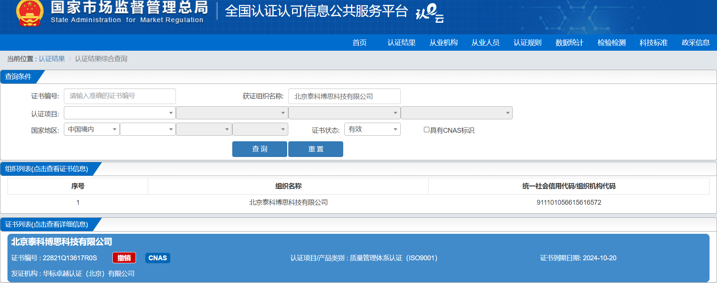
Task: Open the fourth 国家地区 dropdown
Action: point(260,129)
